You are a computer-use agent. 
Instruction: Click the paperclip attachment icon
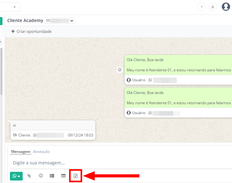pyautogui.click(x=29, y=176)
